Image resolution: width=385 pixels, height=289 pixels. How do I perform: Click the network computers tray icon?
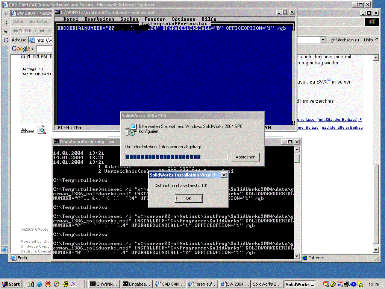click(347, 284)
